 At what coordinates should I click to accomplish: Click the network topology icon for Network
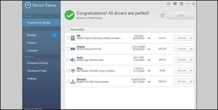click(x=73, y=82)
